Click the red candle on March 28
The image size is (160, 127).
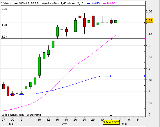[x=8, y=91]
